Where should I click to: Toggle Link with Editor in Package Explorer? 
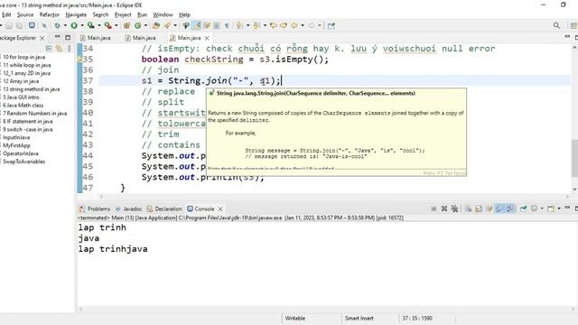[59, 48]
